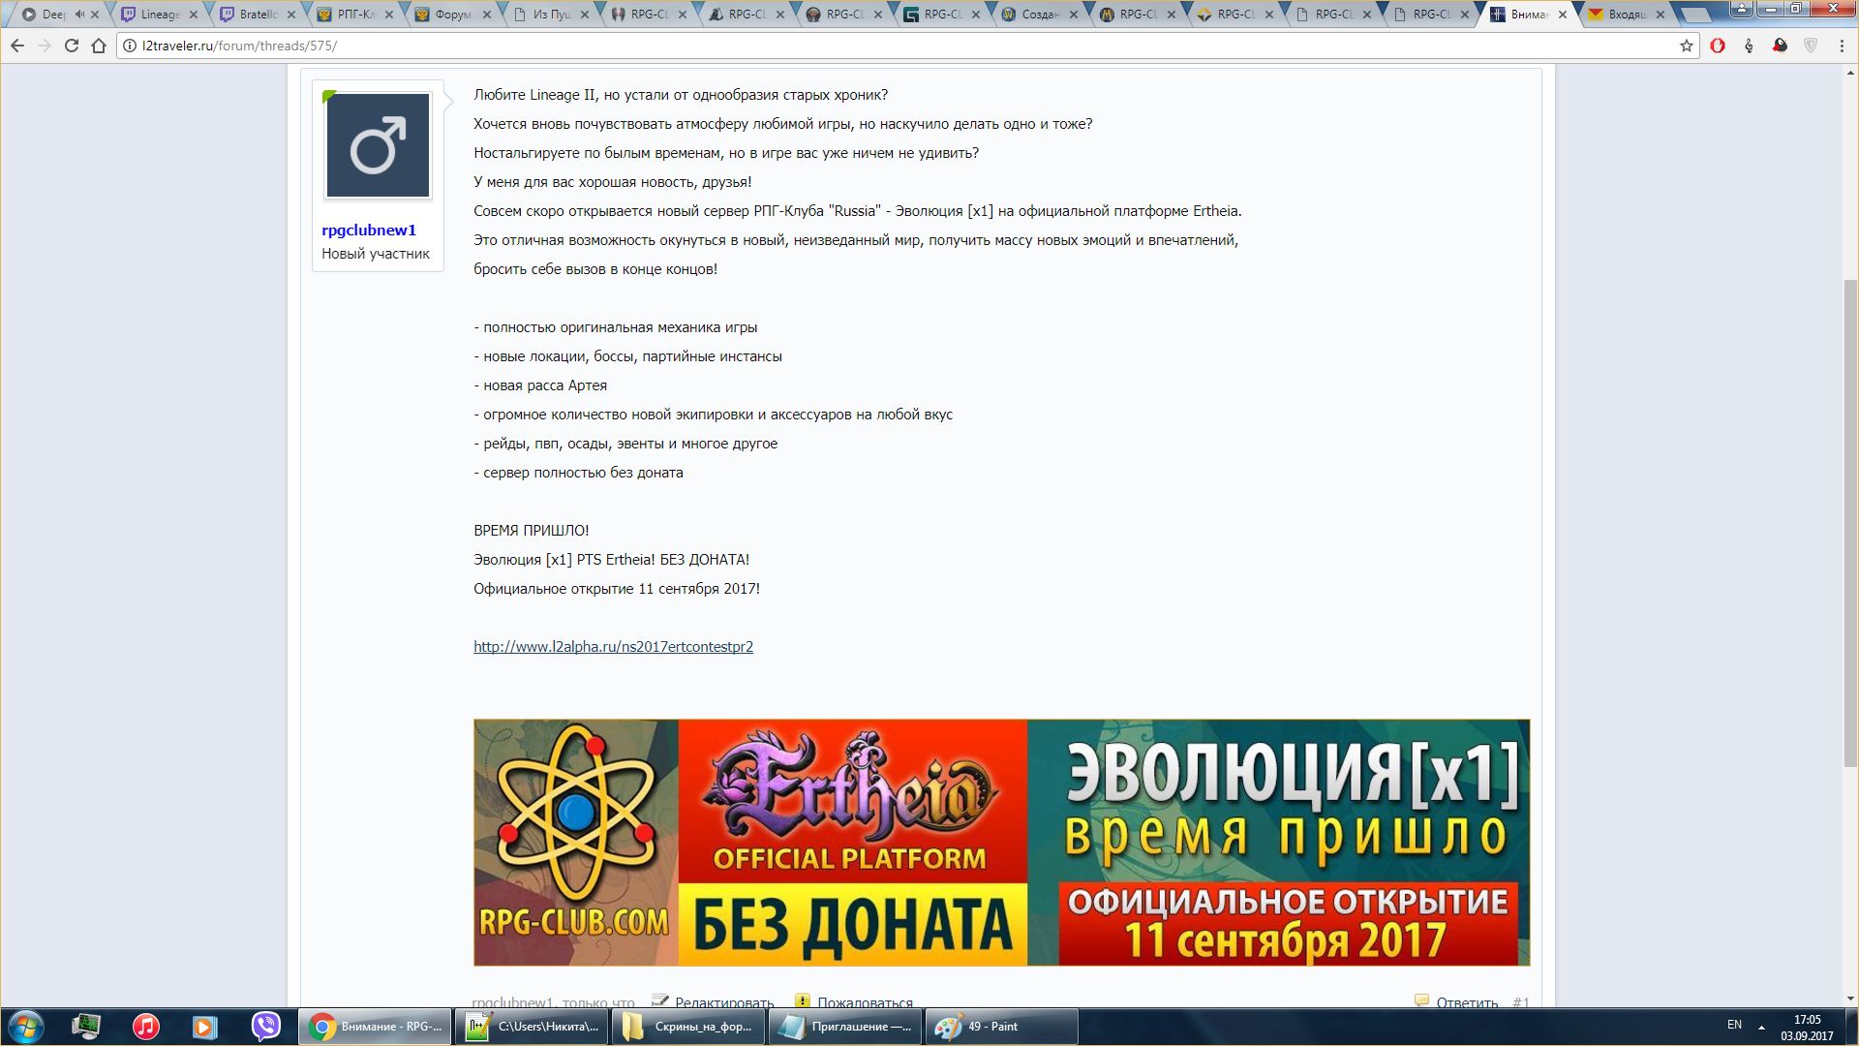The image size is (1859, 1046).
Task: Close the Вниман active tab
Action: pyautogui.click(x=1563, y=15)
